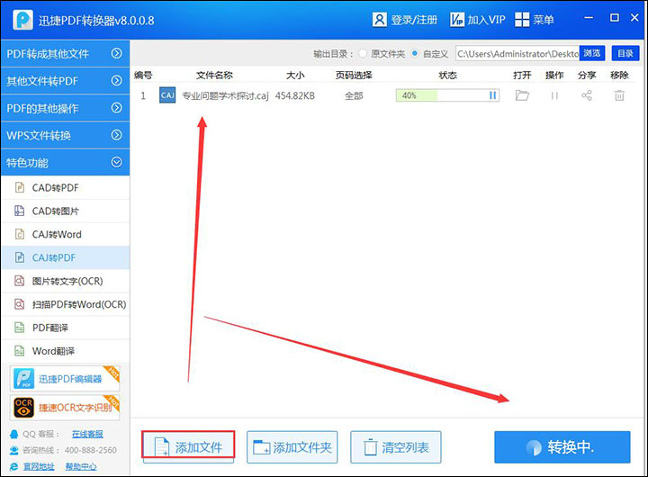Open 在线客服 link

[x=87, y=434]
